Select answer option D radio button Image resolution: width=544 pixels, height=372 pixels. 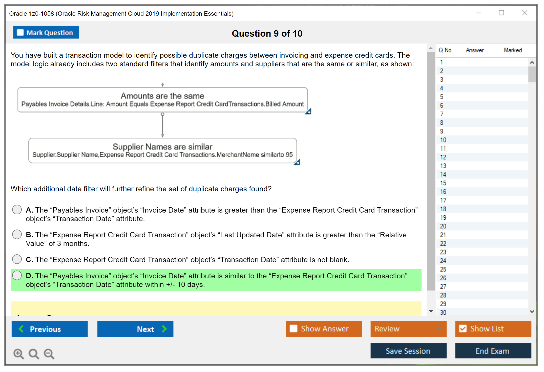click(17, 275)
